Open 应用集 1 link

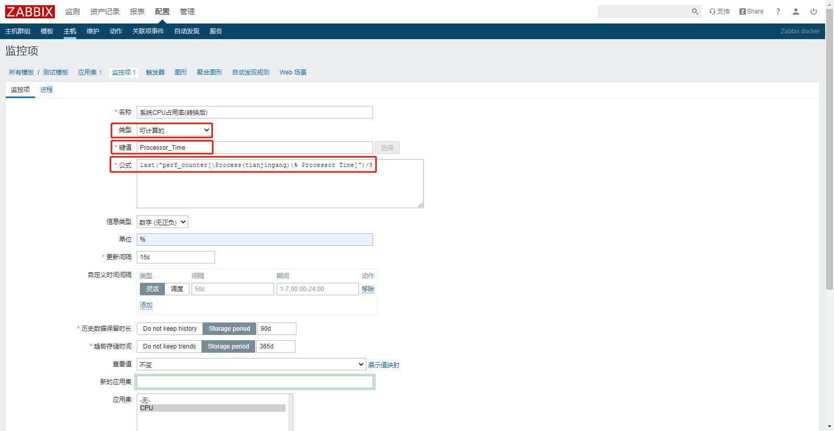[x=90, y=73]
